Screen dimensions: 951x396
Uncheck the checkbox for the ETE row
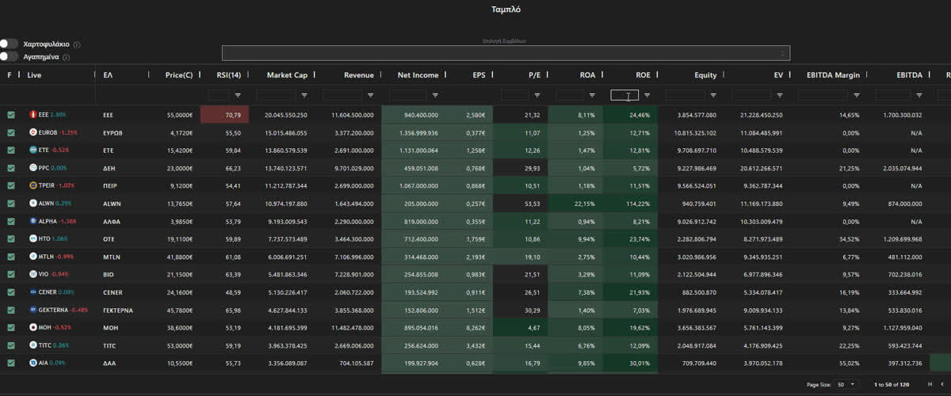pyautogui.click(x=11, y=150)
